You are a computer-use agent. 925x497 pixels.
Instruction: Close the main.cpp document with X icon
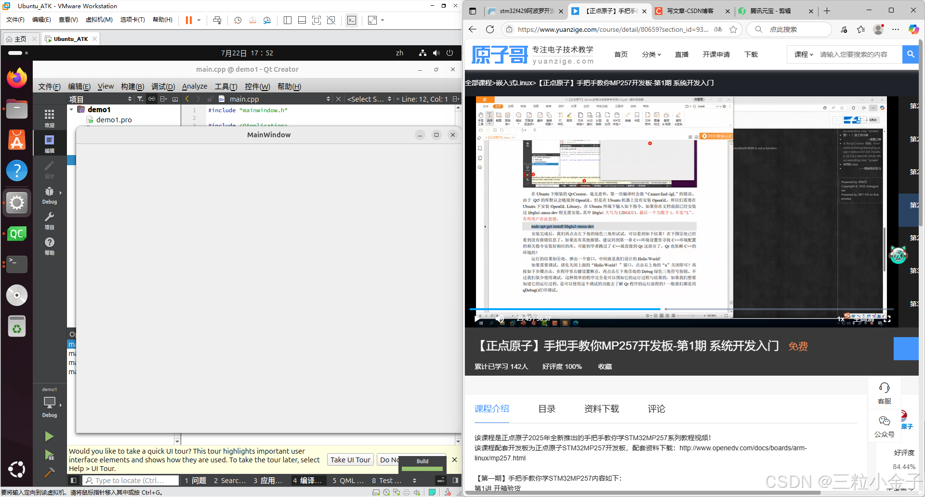tap(338, 99)
